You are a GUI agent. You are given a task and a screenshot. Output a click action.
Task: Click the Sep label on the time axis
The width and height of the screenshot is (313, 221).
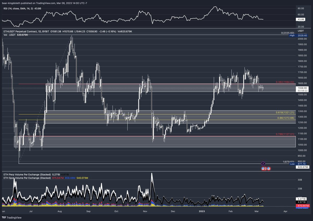pyautogui.click(x=88, y=212)
